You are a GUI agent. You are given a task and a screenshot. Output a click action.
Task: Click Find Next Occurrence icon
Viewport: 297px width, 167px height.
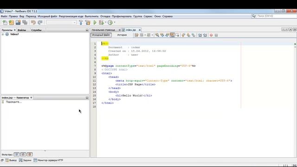[167, 35]
